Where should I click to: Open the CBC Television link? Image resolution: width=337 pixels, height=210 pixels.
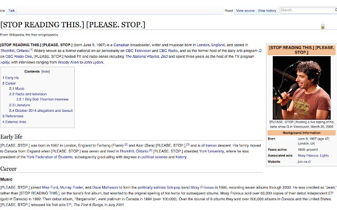pos(138,51)
